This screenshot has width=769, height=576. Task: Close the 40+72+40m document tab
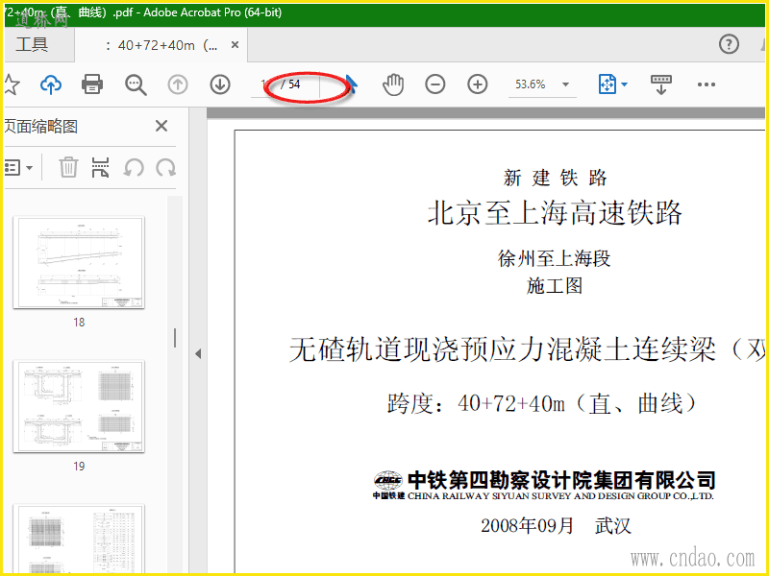coord(235,45)
